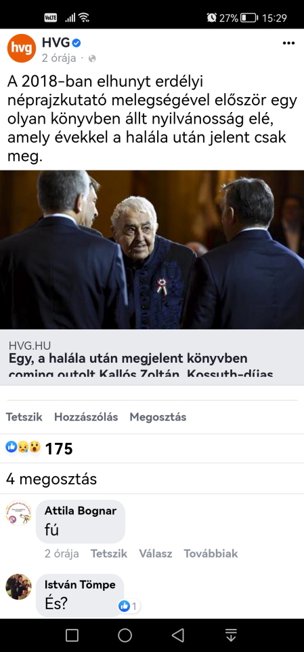Tap Attila Bognar's profile picture
Screen dimensions: 304x652
19,513
